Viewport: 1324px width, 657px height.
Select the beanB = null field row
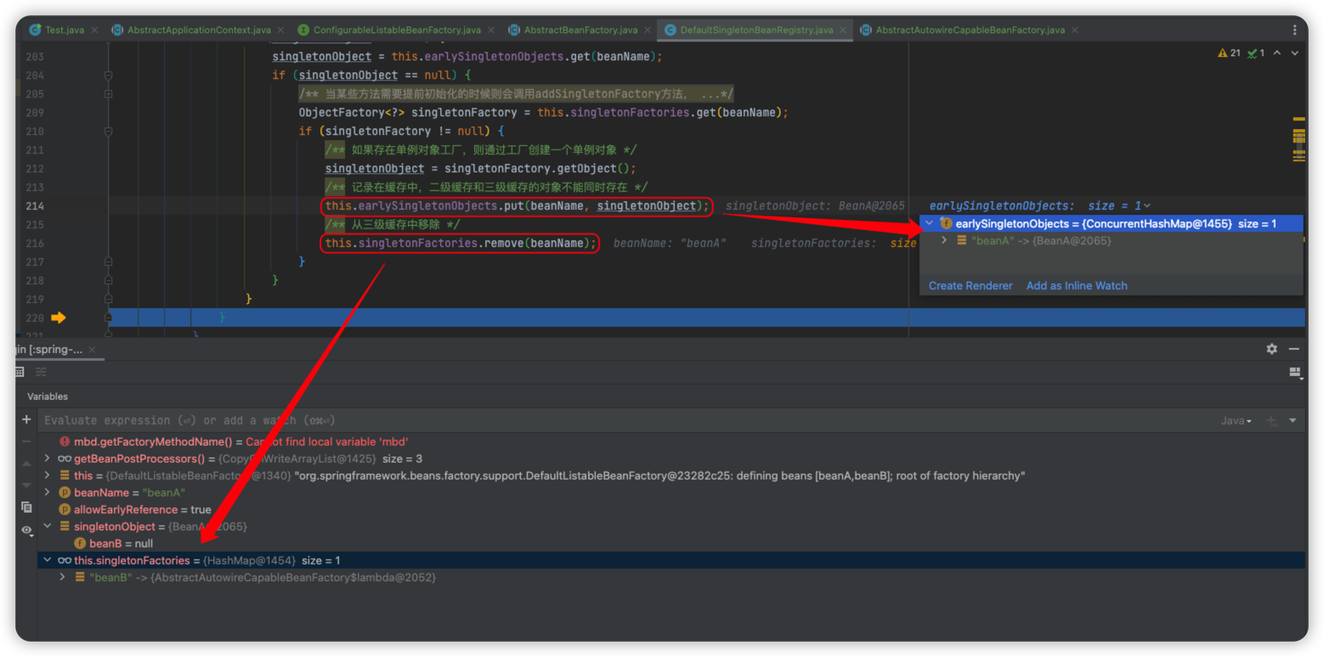671,543
